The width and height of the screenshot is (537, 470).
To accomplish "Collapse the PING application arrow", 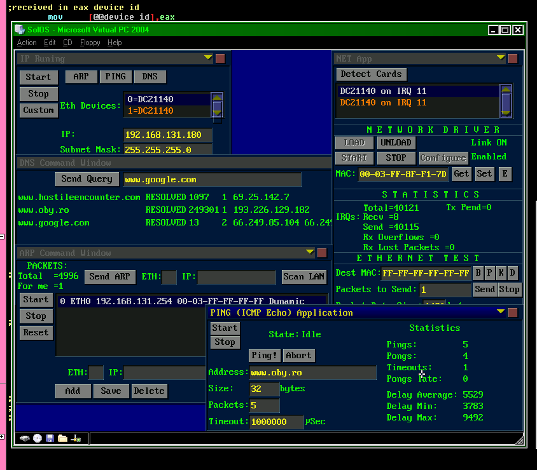I will tap(501, 311).
